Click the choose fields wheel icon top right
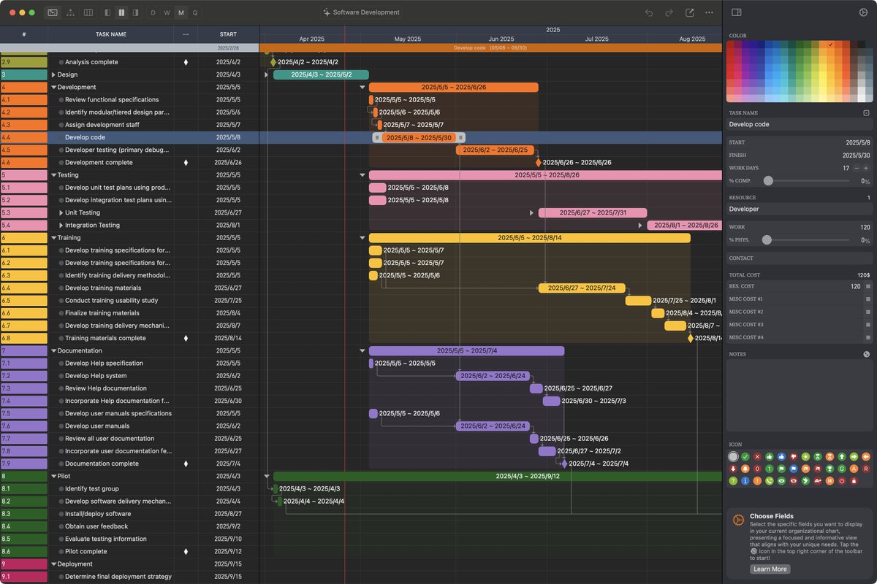877x584 pixels. coord(863,12)
